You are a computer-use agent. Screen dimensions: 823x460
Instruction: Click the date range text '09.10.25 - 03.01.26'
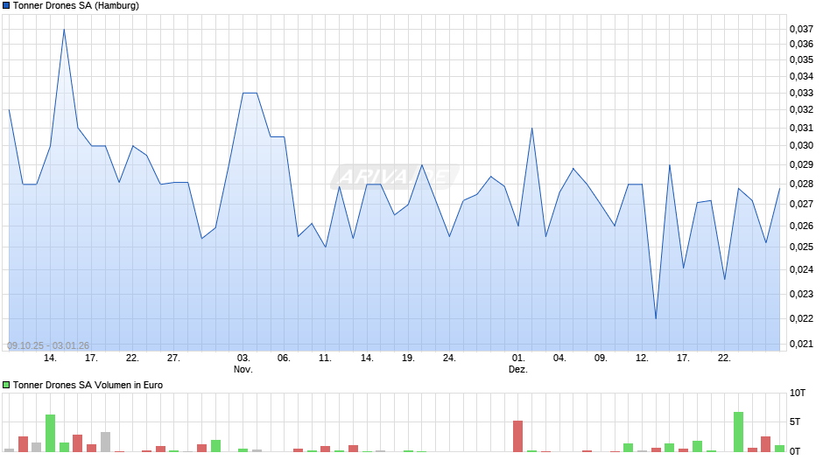point(48,345)
